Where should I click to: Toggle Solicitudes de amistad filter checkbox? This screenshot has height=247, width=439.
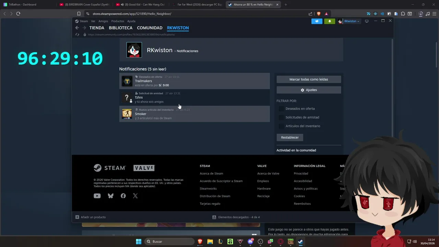click(281, 117)
